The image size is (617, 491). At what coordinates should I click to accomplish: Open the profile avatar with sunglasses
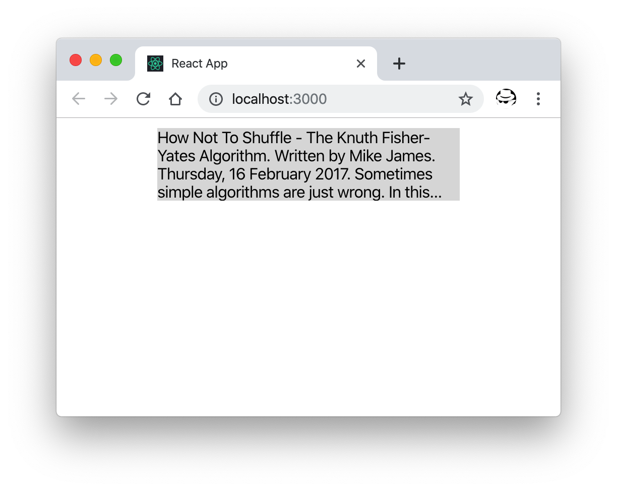click(506, 99)
